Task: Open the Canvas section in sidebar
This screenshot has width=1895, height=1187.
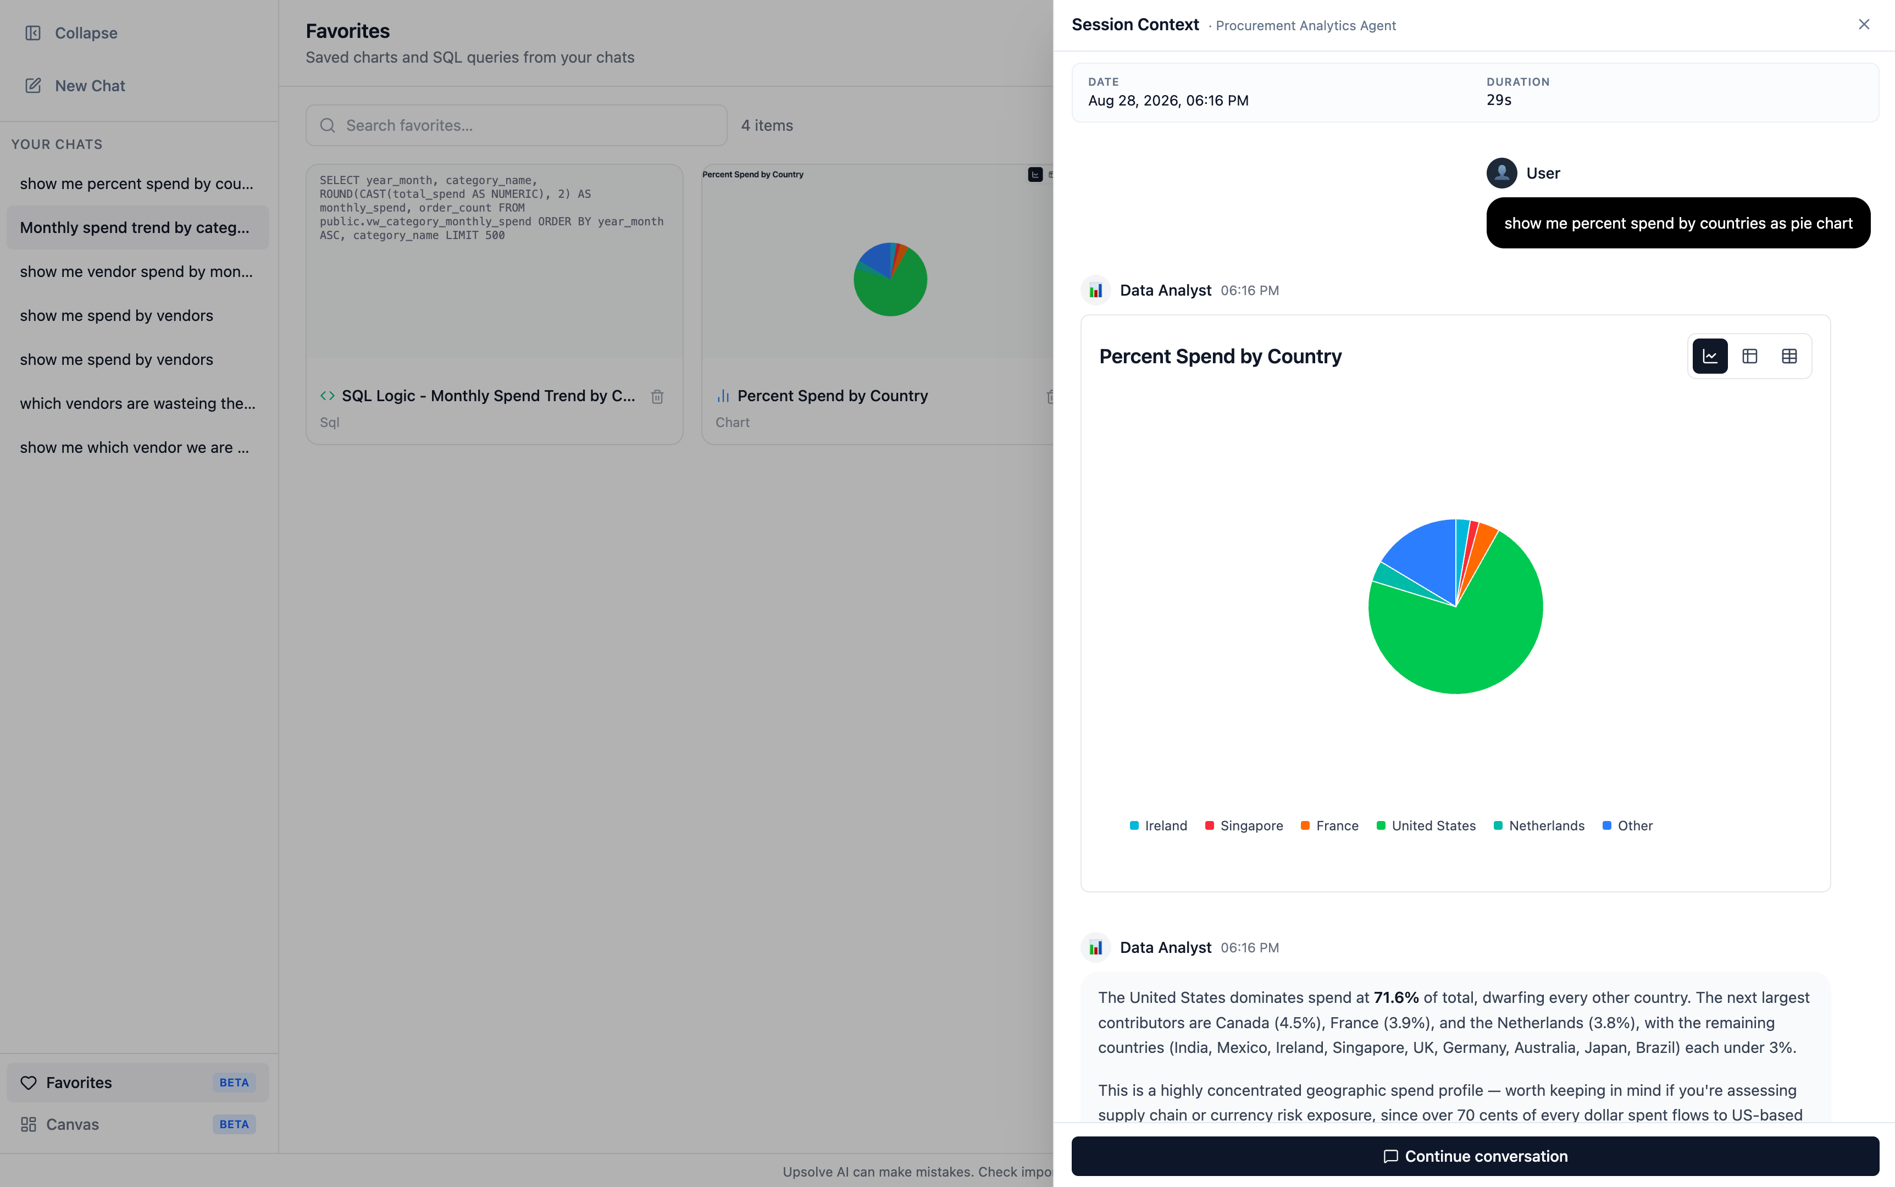Action: (x=137, y=1124)
